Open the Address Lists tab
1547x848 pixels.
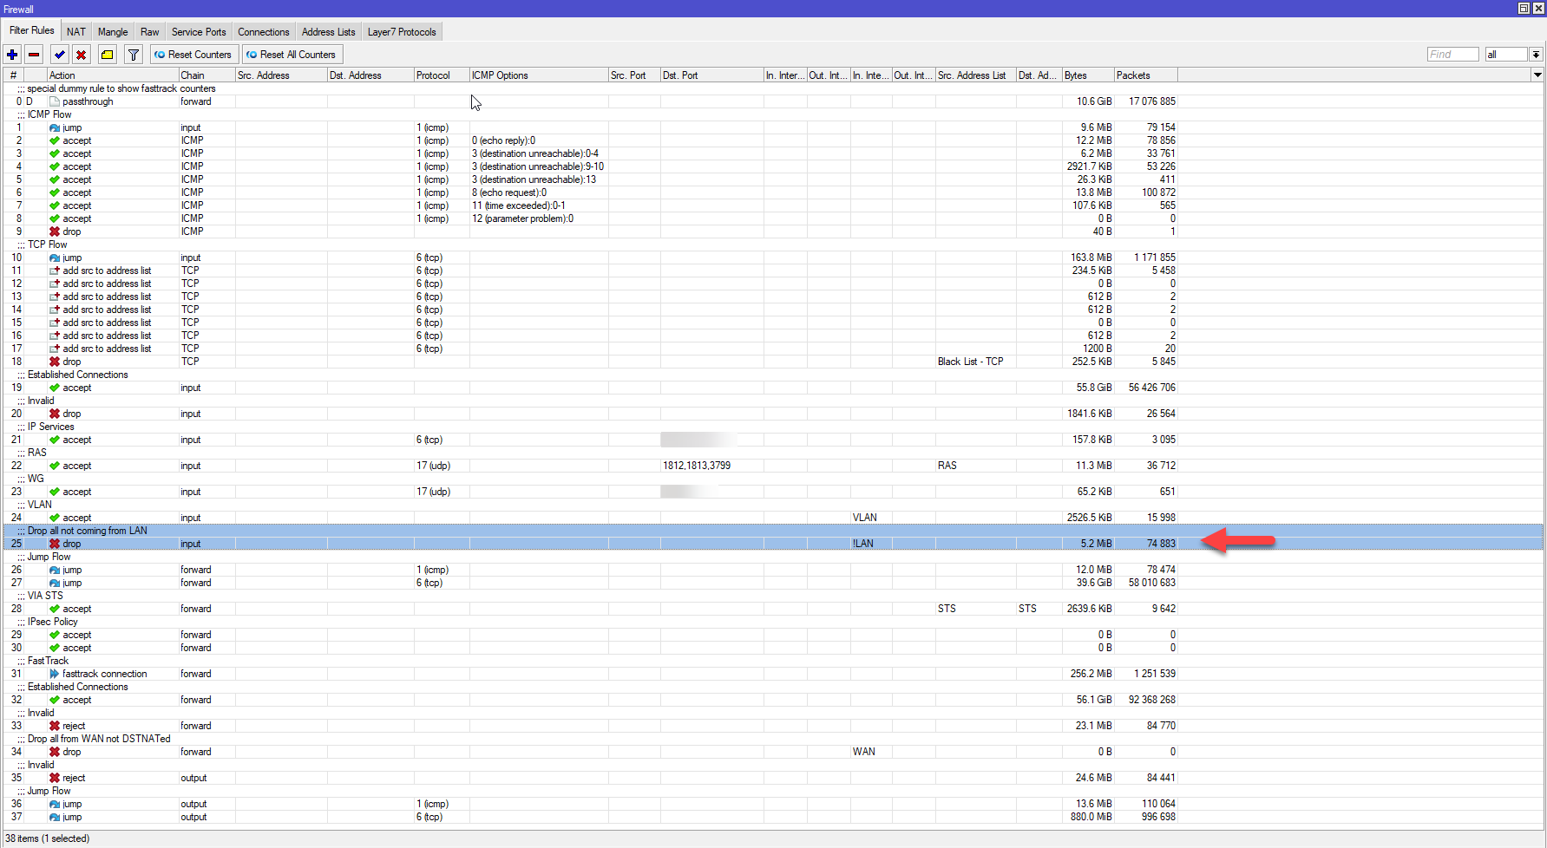(328, 32)
